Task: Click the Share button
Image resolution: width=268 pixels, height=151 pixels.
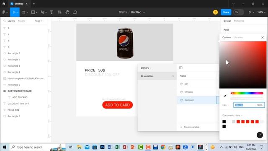Action: tap(226, 12)
